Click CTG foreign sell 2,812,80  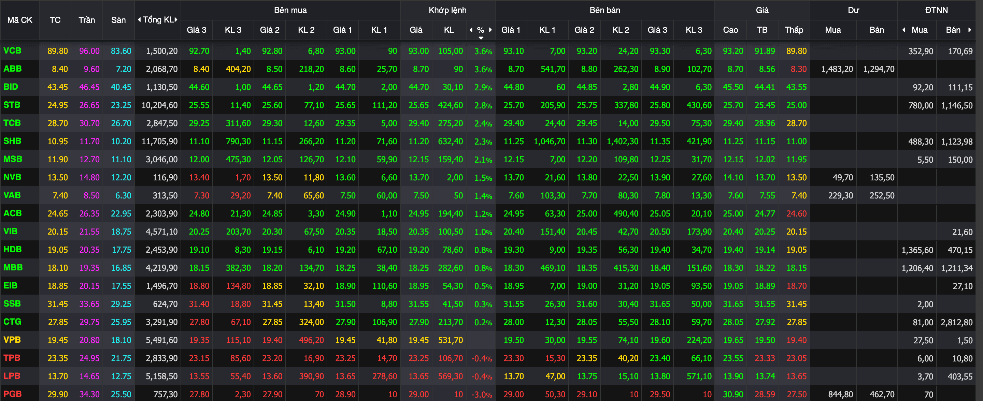(957, 322)
